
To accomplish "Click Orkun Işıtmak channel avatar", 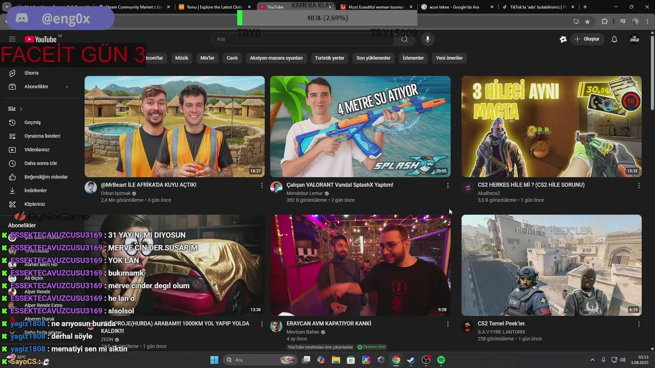I will 91,187.
